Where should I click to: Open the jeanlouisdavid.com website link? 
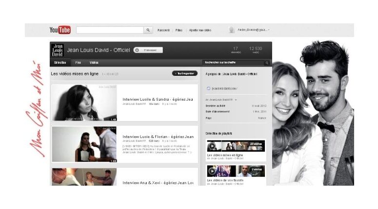[224, 88]
